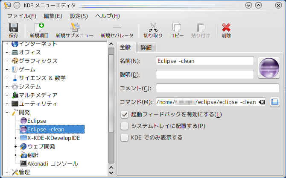Expand the ウェブ開発 tree node
The image size is (286, 178).
tap(15, 146)
